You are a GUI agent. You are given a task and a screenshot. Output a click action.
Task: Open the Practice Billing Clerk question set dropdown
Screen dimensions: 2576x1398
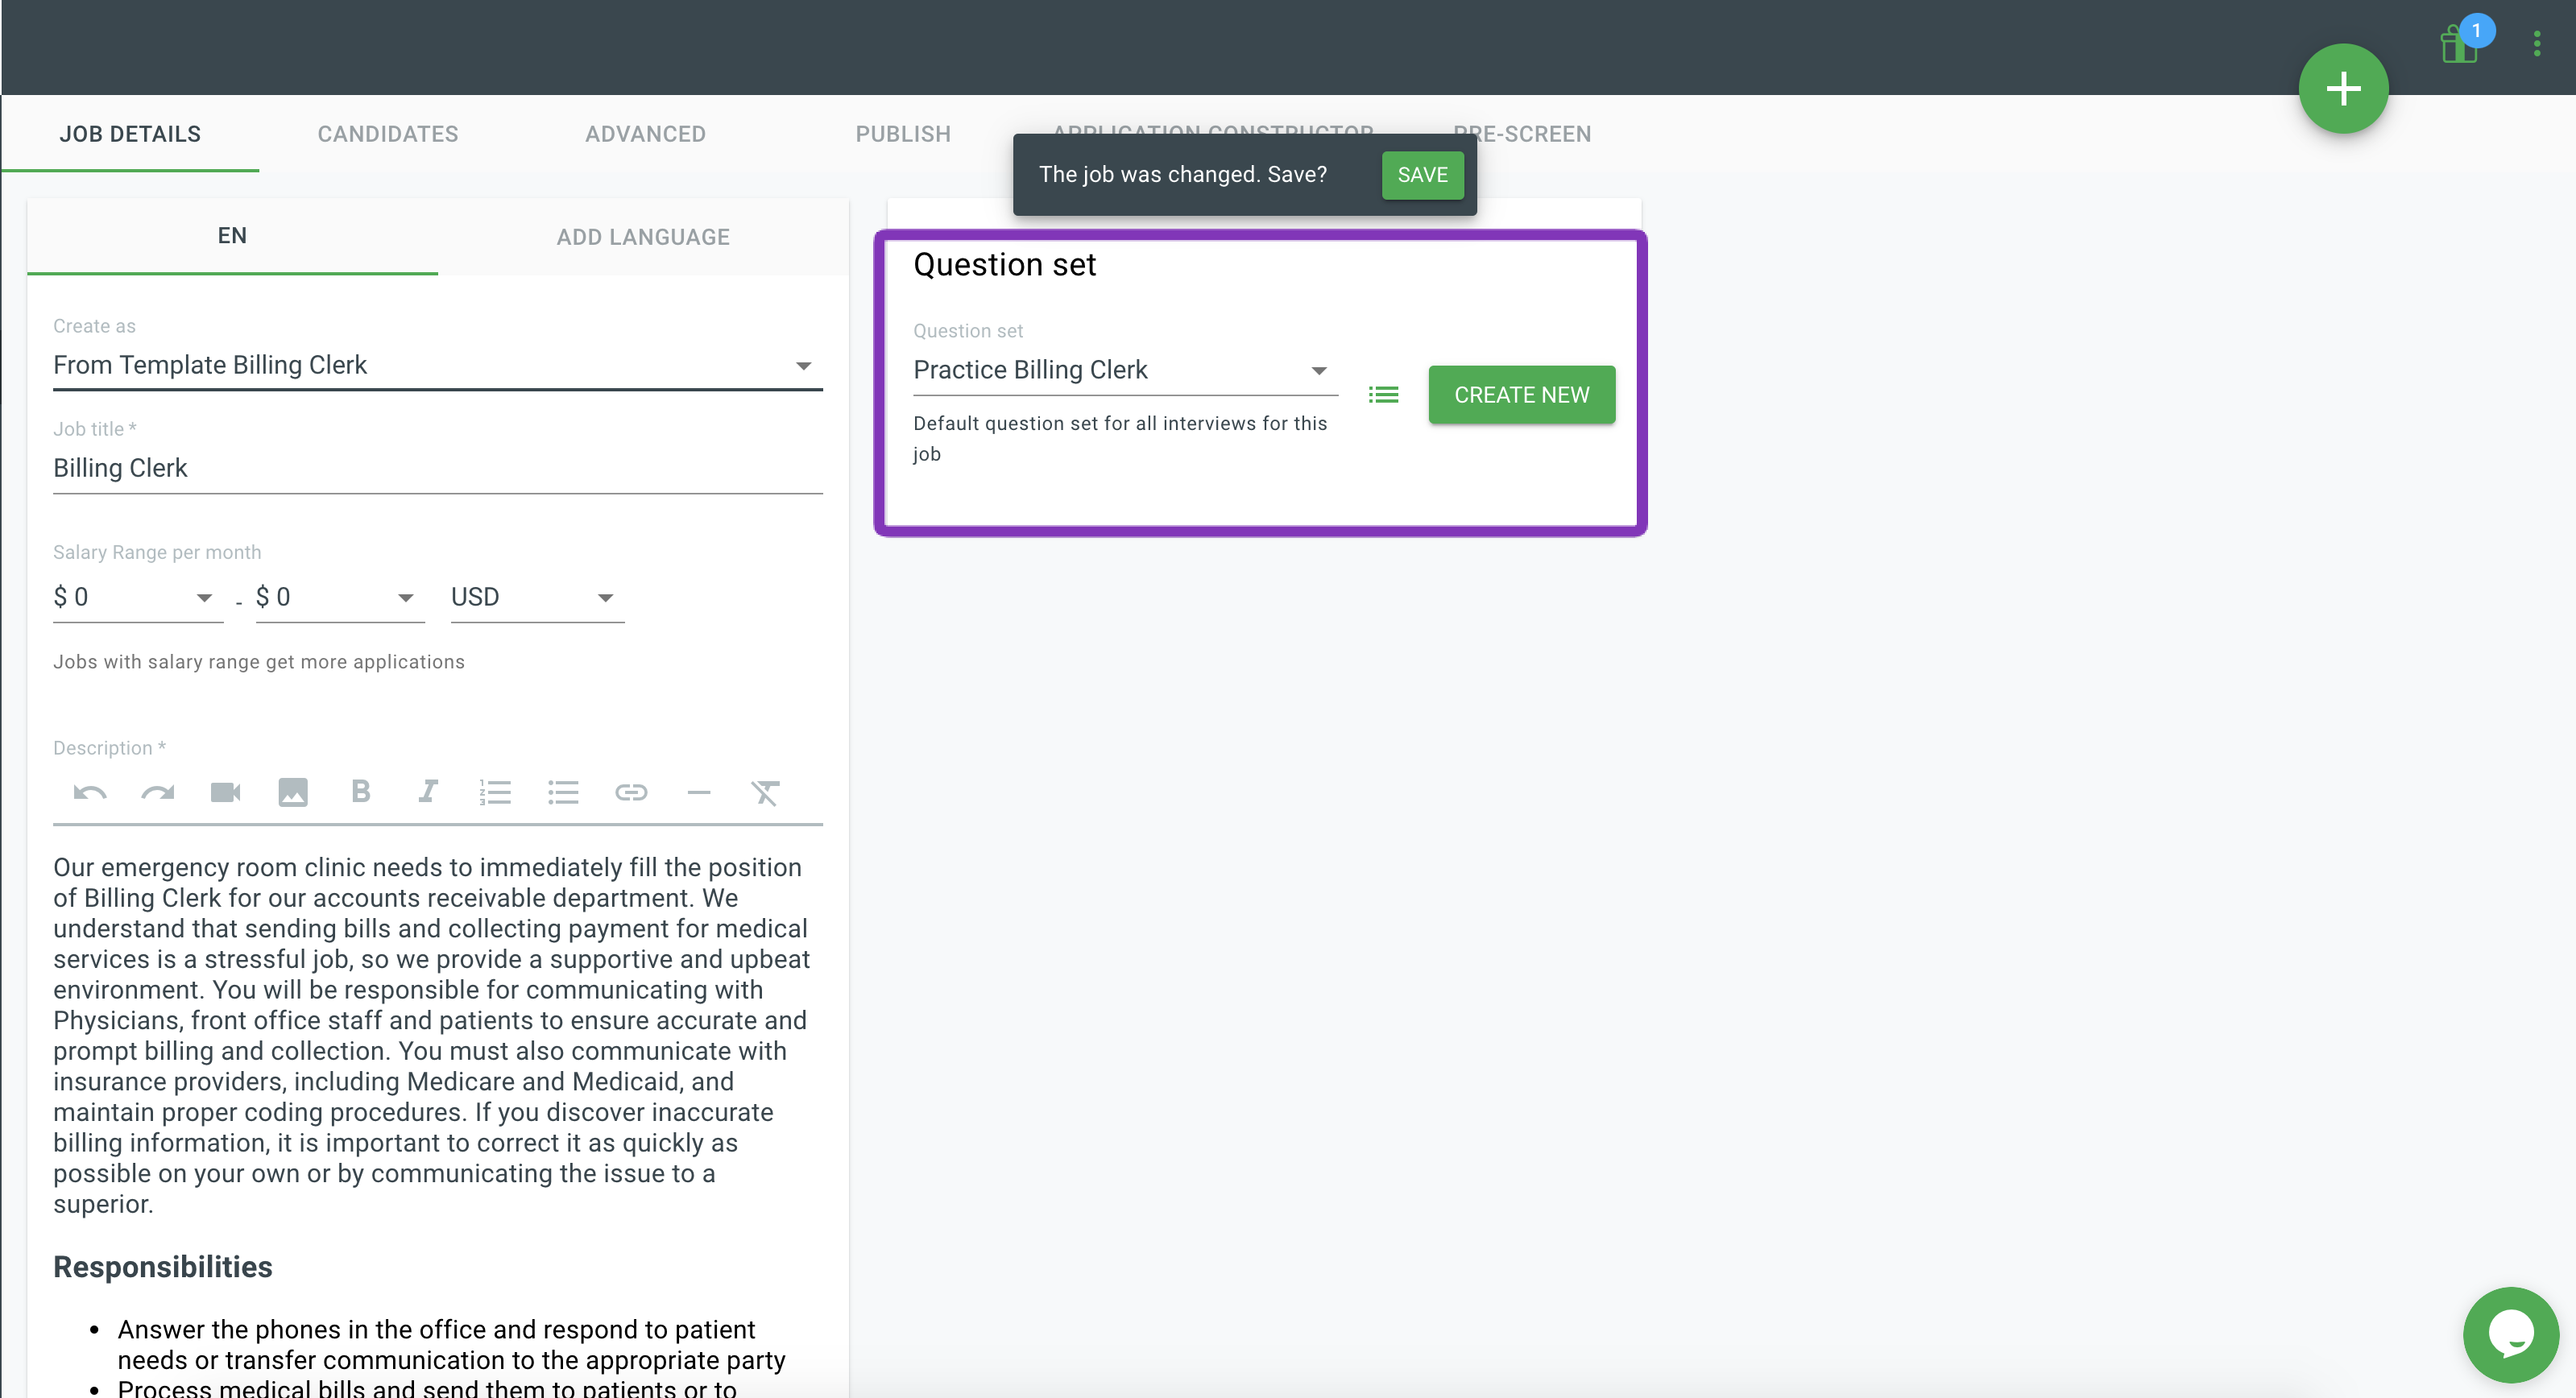click(x=1124, y=371)
